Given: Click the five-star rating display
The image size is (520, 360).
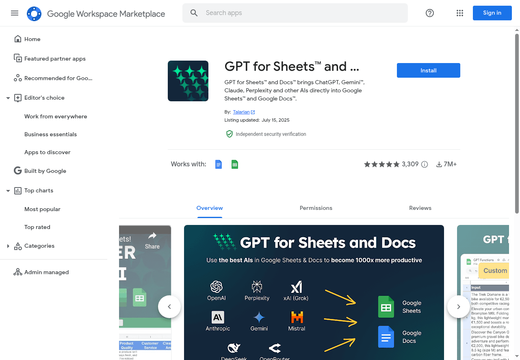Looking at the screenshot, I should 382,164.
